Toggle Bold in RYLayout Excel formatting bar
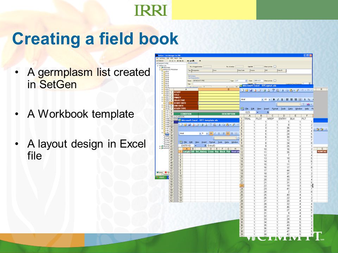Viewport: 338px width, 253px height. [274, 99]
